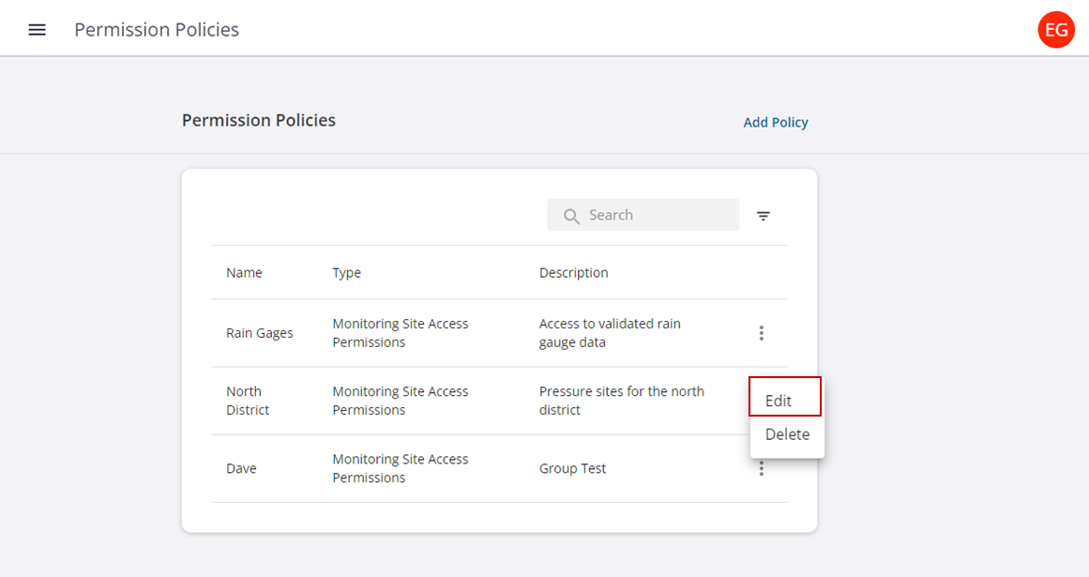The width and height of the screenshot is (1089, 577).
Task: Open the filter icon beside Search
Action: [x=764, y=216]
